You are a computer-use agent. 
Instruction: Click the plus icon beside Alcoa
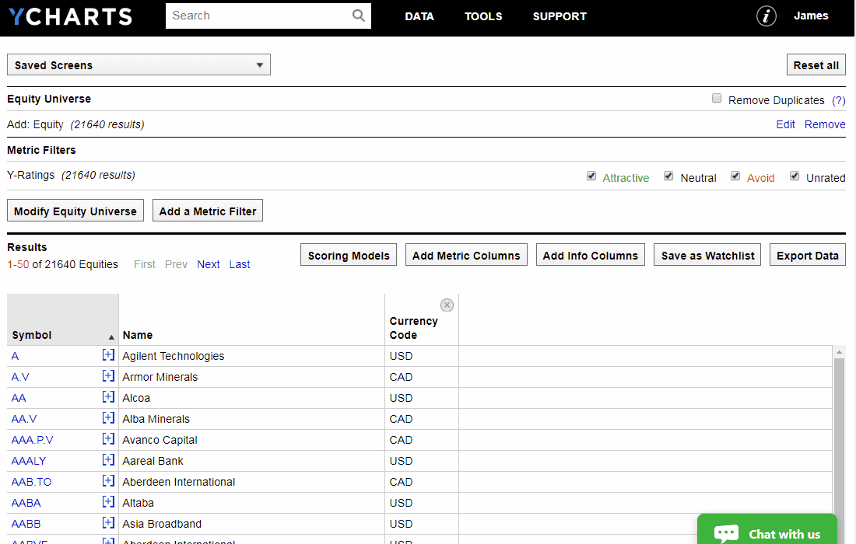click(108, 397)
